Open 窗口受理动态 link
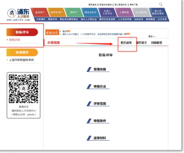The width and height of the screenshot is (184, 153). coord(121,5)
